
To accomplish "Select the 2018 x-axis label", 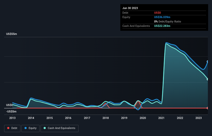I will click(x=106, y=118).
